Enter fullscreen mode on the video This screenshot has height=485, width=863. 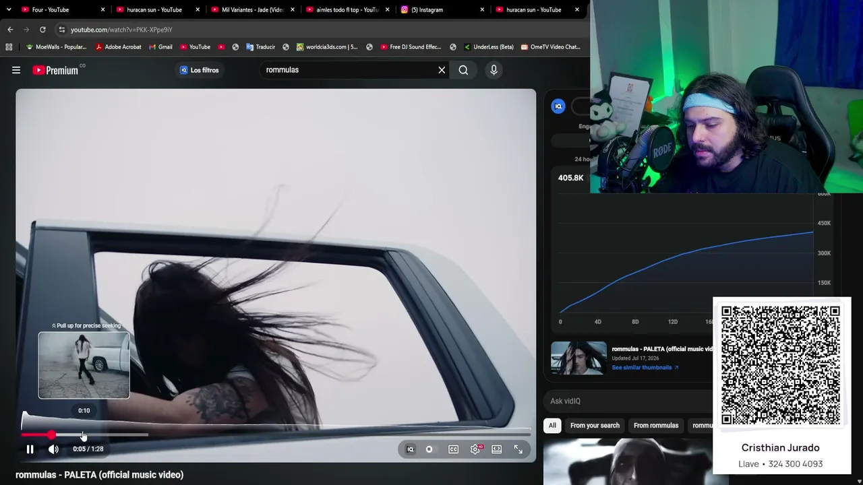518,449
